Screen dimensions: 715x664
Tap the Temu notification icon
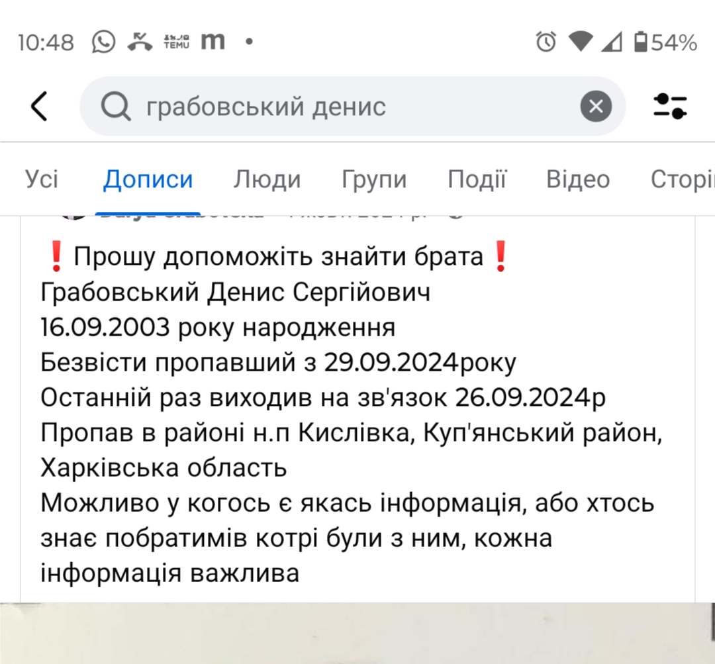(x=177, y=42)
